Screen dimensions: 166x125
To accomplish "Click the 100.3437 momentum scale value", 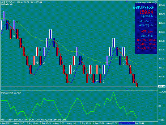I will 162,92.
